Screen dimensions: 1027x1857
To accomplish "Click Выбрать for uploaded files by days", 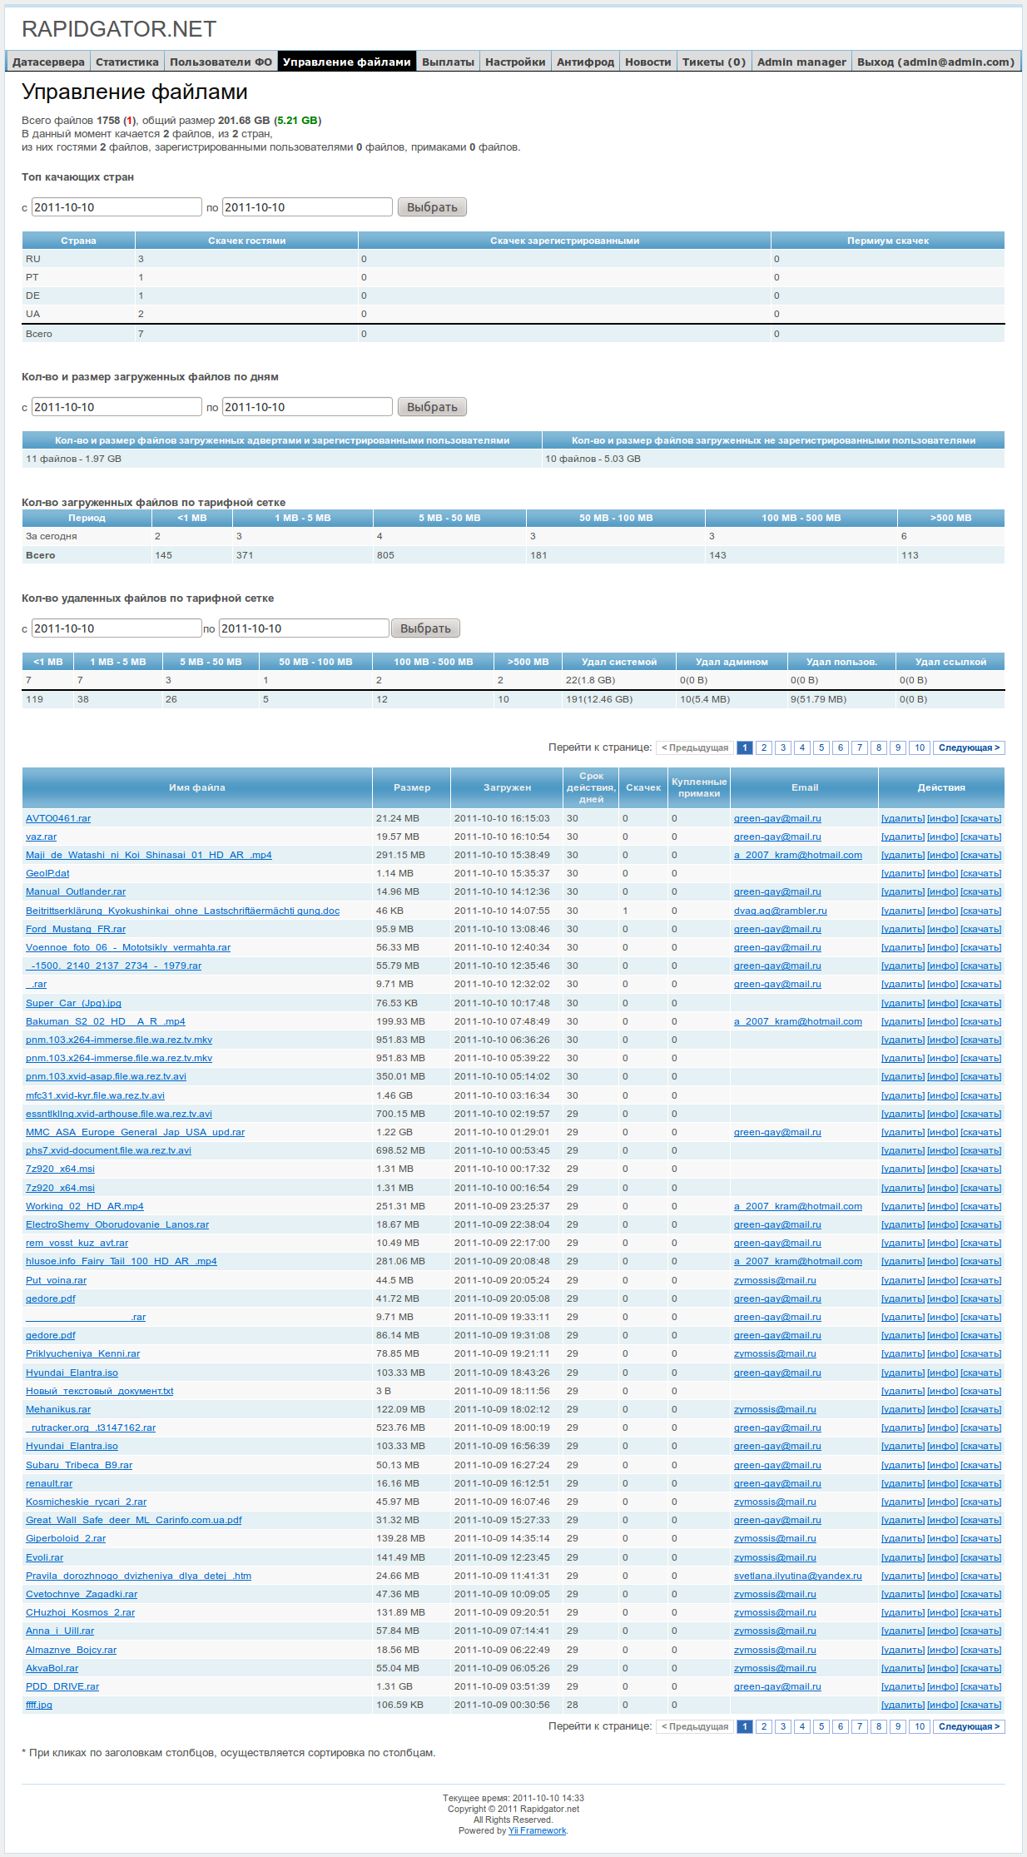I will click(432, 407).
